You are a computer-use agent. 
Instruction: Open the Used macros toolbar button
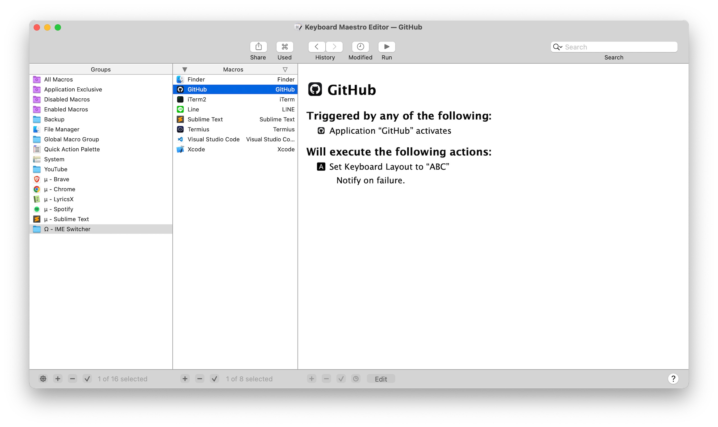285,47
